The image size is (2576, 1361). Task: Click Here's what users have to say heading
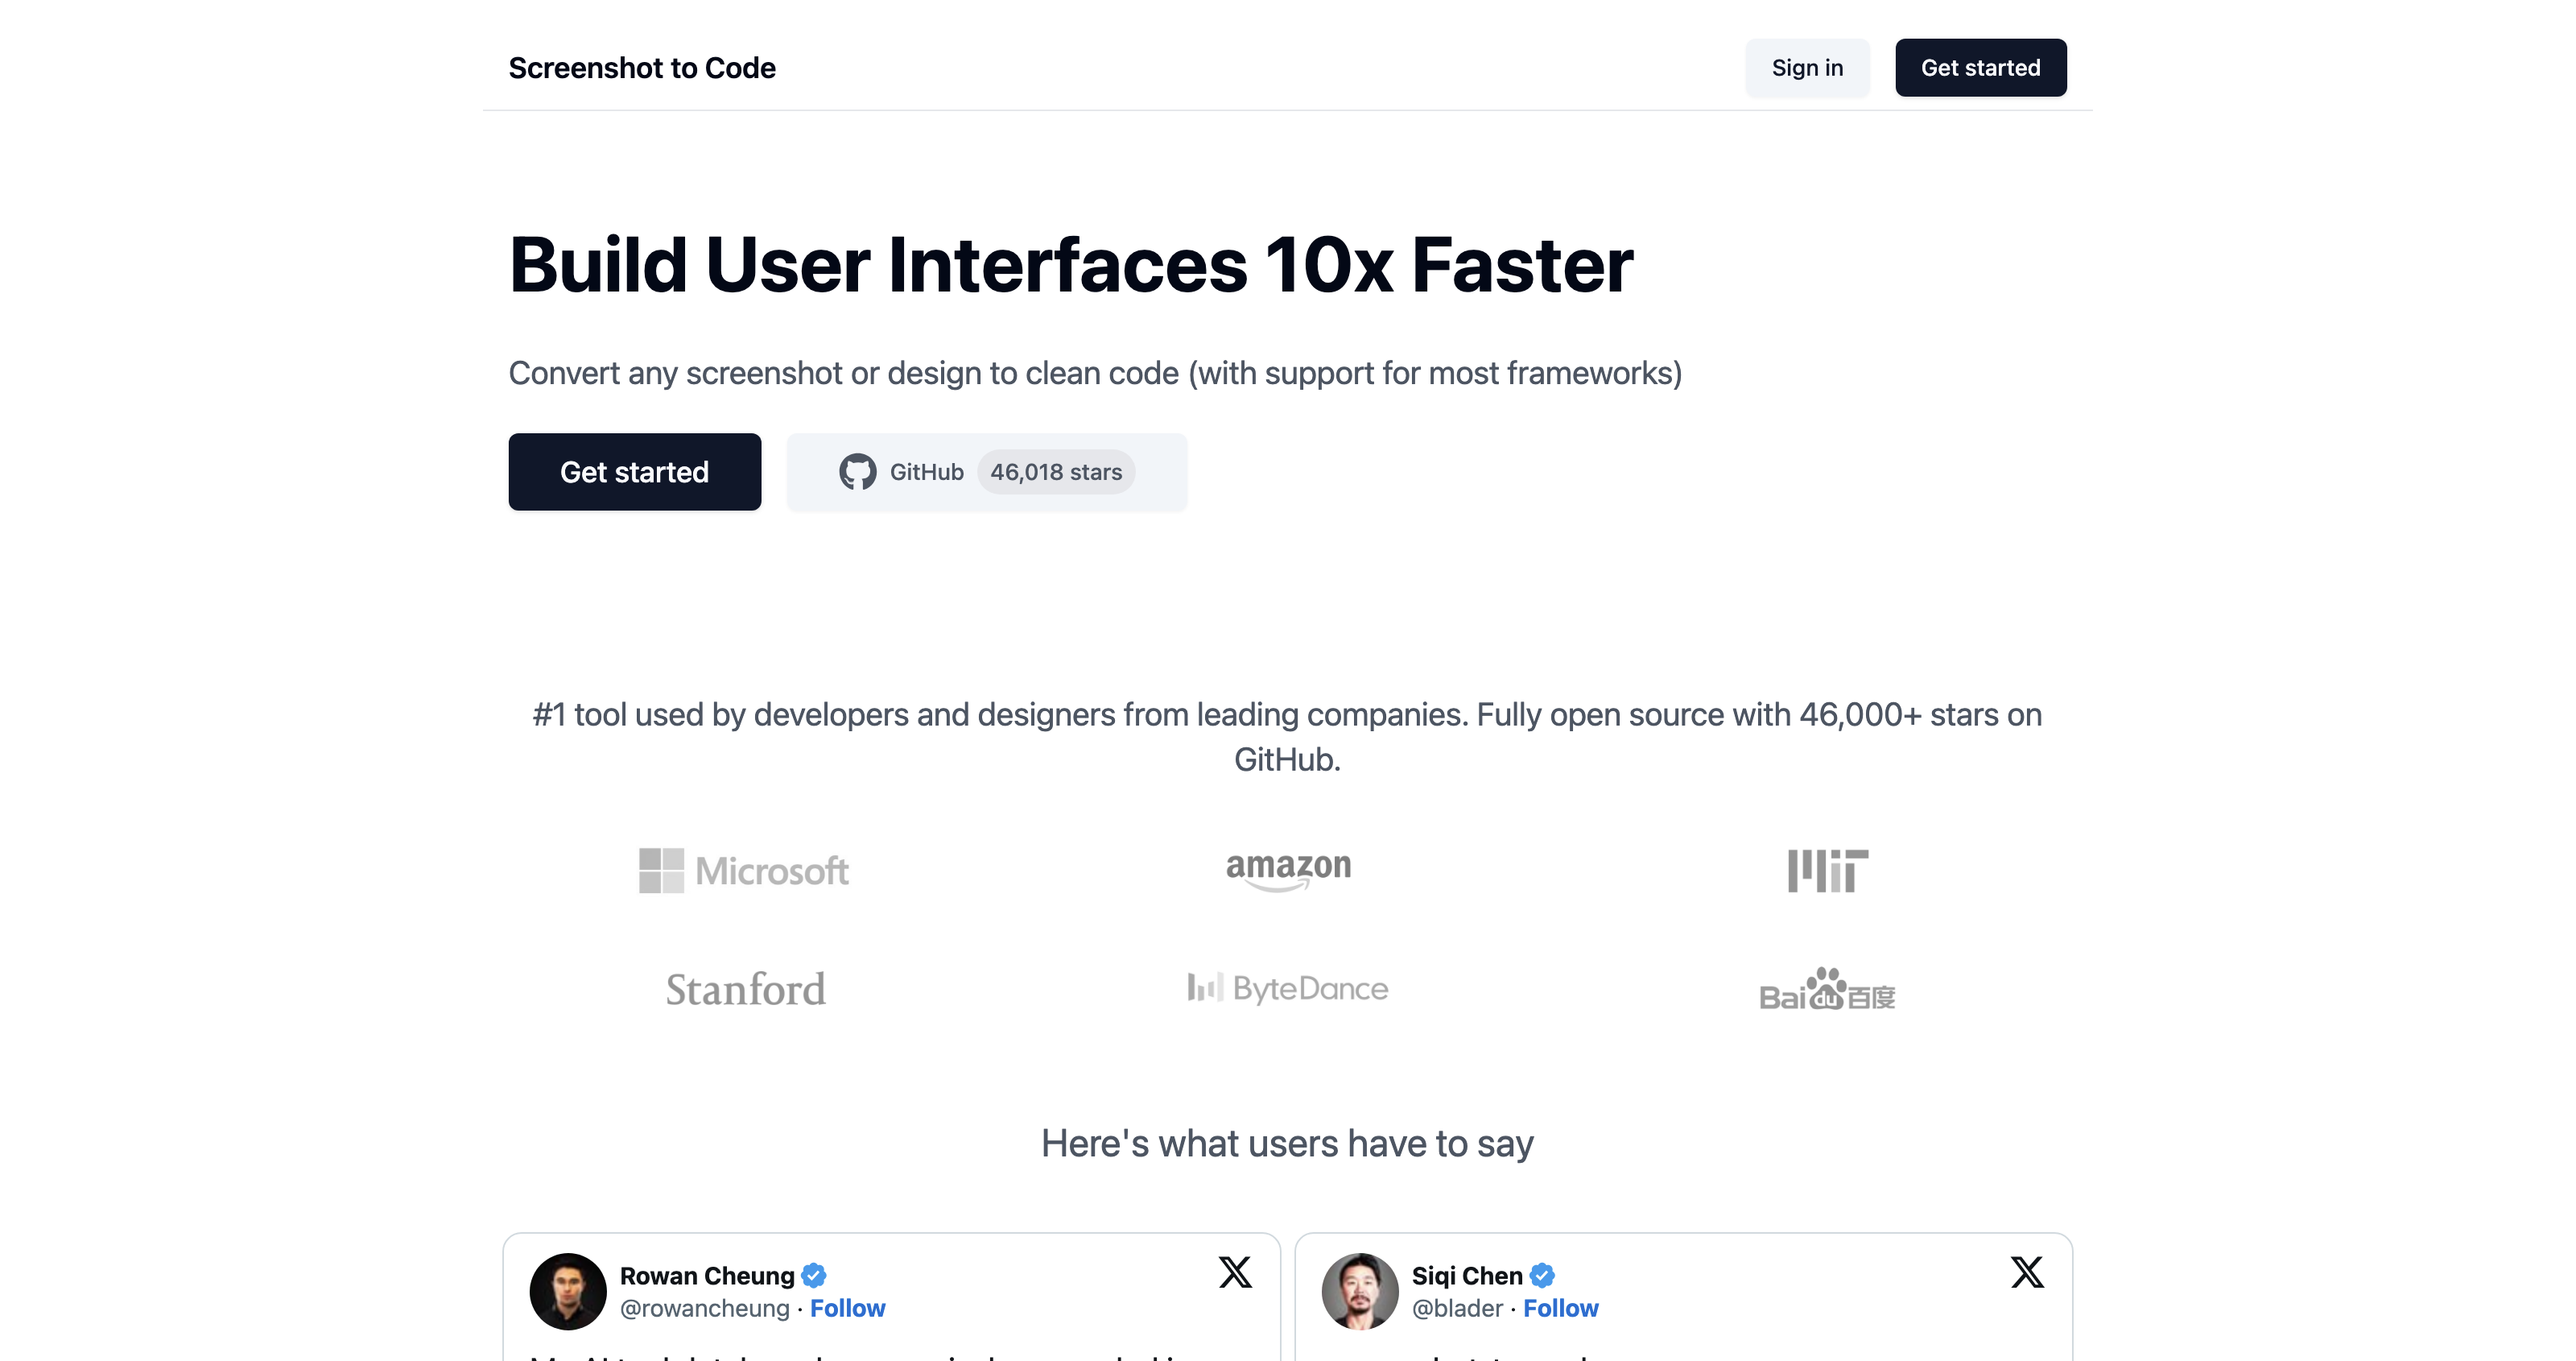pyautogui.click(x=1287, y=1144)
